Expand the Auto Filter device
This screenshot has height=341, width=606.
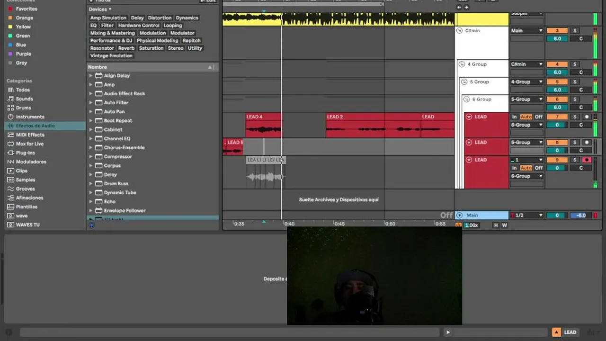91,103
